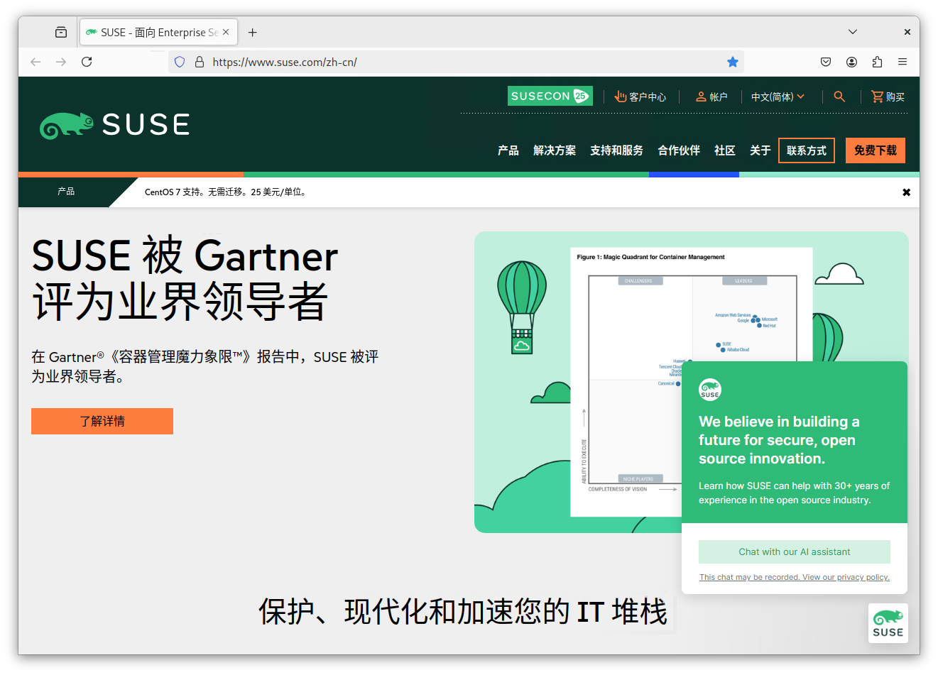The image size is (938, 675).
Task: Open the chat privacy policy link
Action: 795,577
